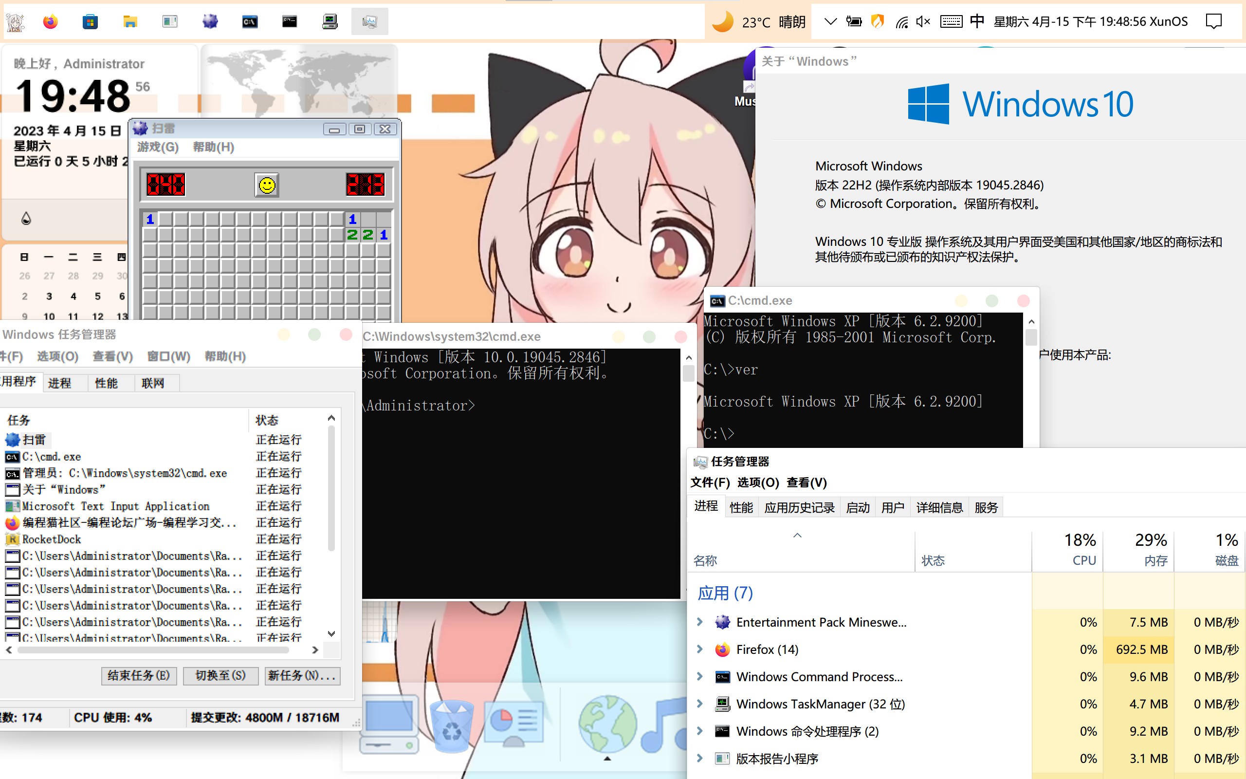The image size is (1246, 779).
Task: Open 服务 tab in 任务管理器
Action: pos(986,508)
